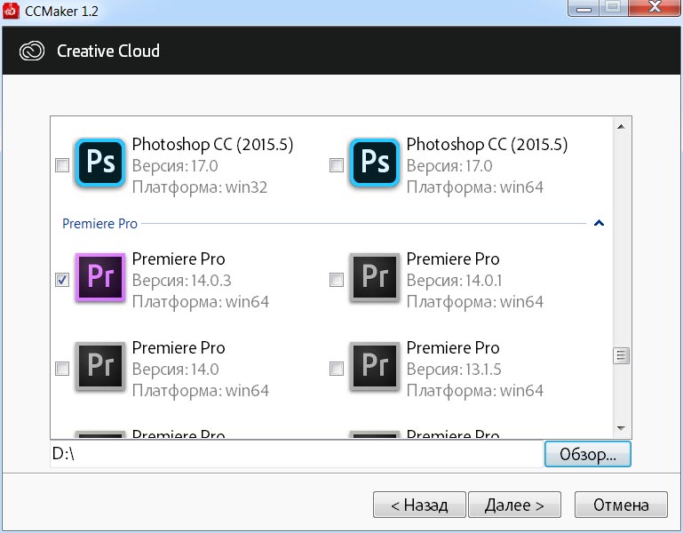Check the Premiere Pro 13.1.5 checkbox
The image size is (683, 533).
click(x=337, y=369)
